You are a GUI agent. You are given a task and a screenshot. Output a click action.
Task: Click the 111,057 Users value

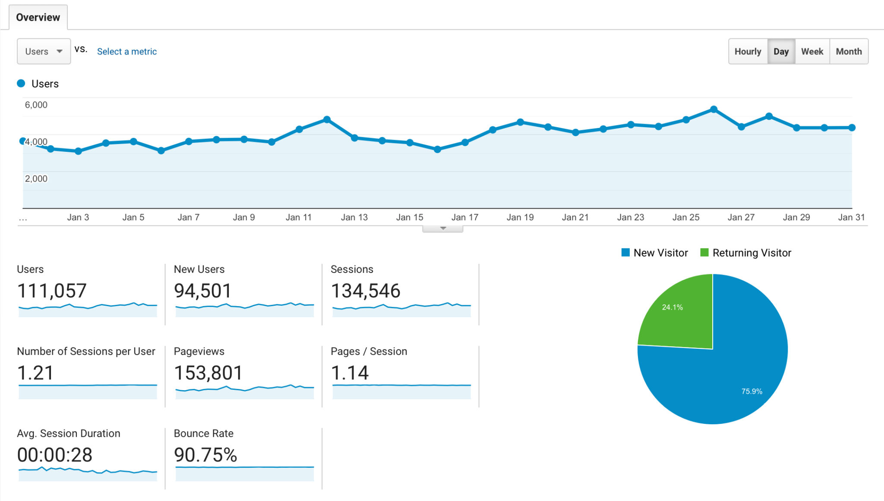52,291
